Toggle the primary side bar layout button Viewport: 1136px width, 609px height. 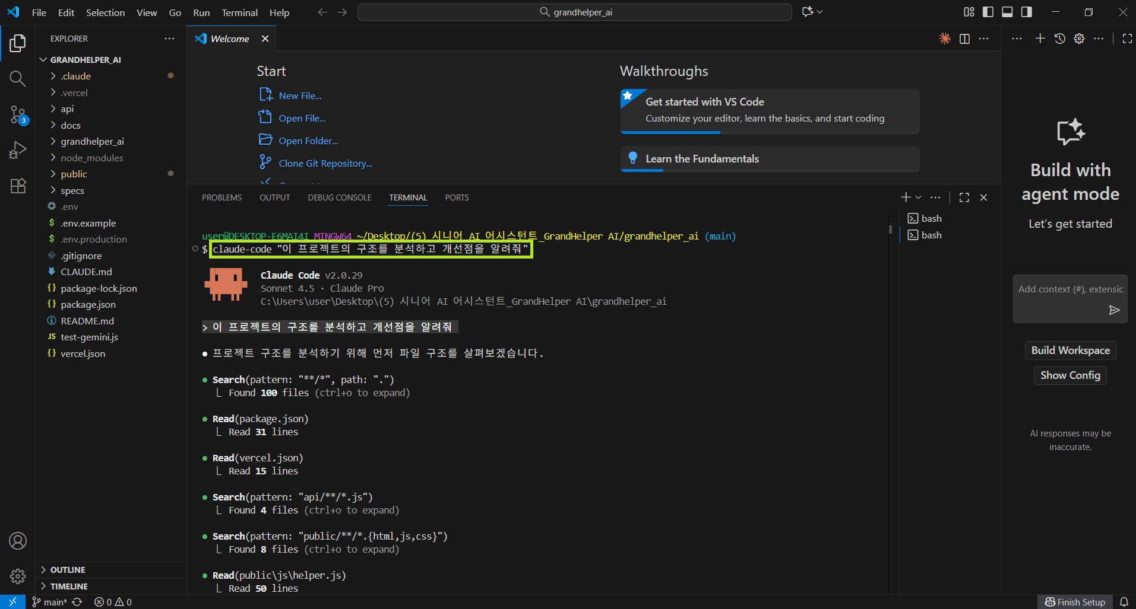[988, 12]
